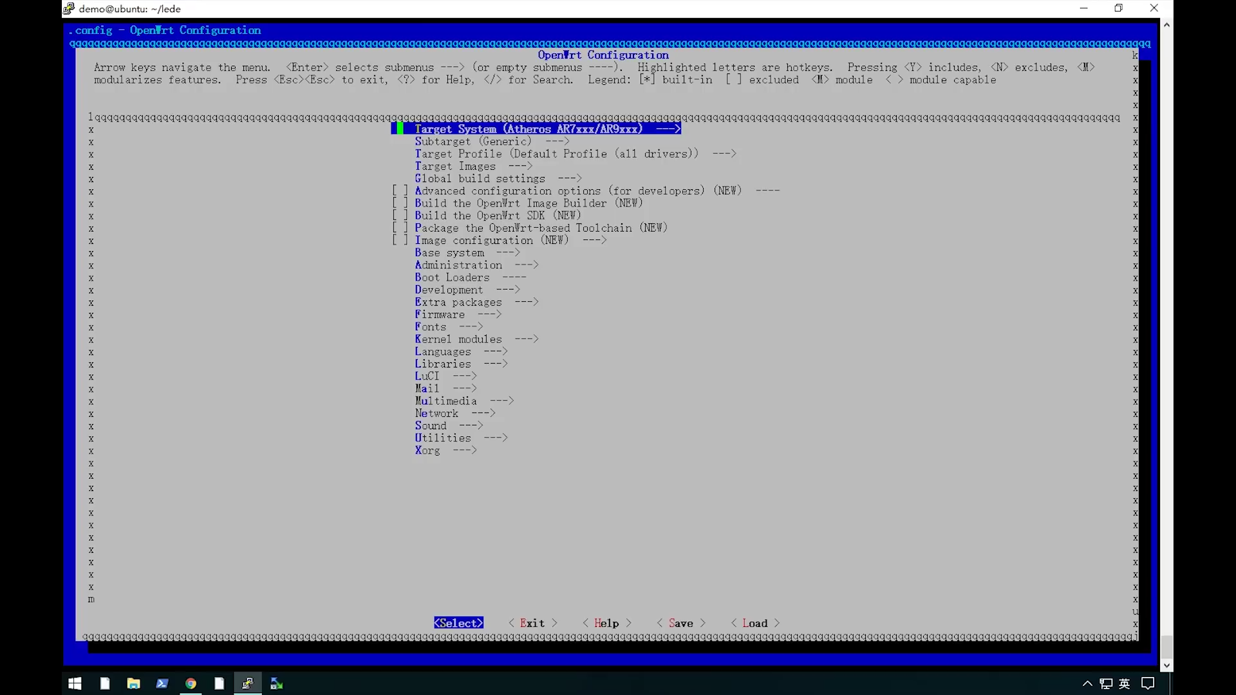Click the Save button
Screen dimensions: 1236x695
[x=681, y=623]
